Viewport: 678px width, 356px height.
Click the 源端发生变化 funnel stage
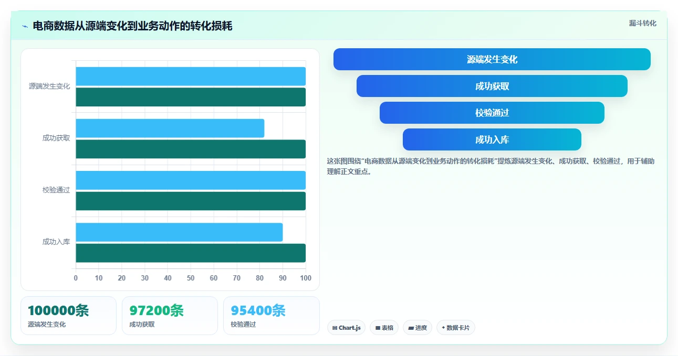[492, 59]
